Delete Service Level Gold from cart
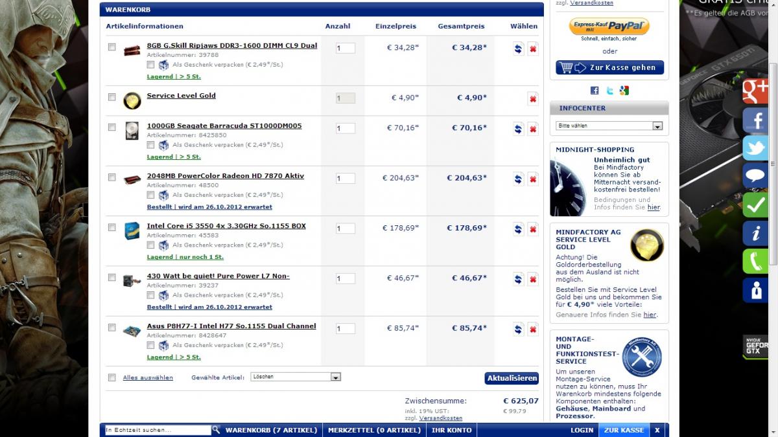The image size is (778, 437). (x=533, y=98)
